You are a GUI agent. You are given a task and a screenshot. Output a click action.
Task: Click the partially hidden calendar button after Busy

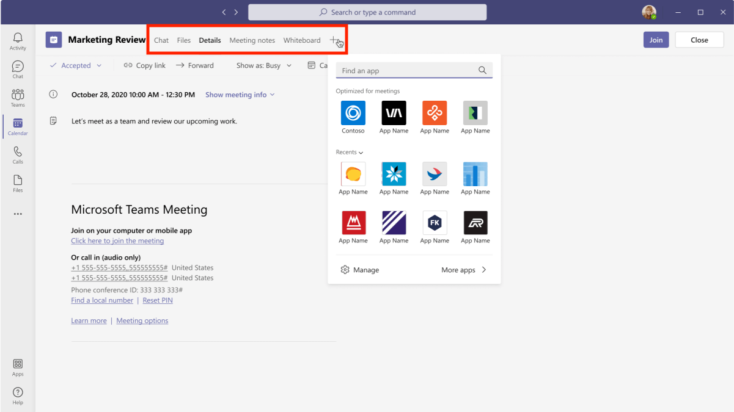click(317, 65)
